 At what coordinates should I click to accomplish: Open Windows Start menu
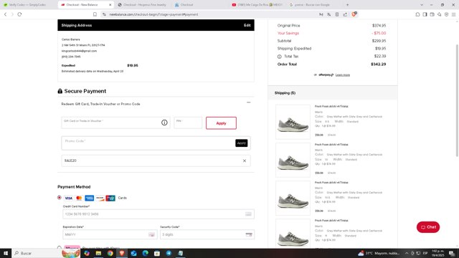6,253
